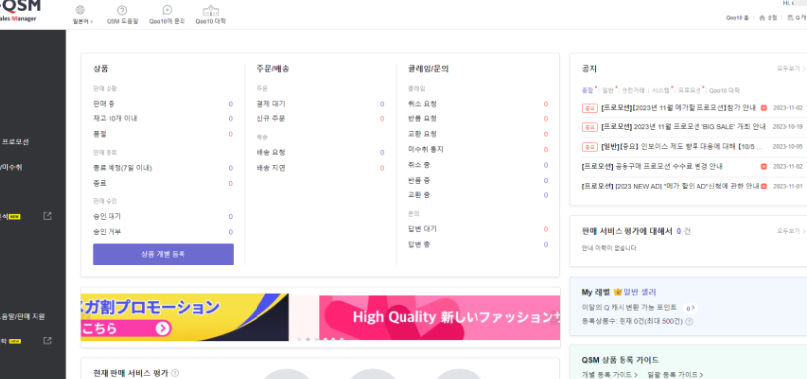Click the 일반 셀러 level link
807x379 pixels.
click(x=640, y=292)
